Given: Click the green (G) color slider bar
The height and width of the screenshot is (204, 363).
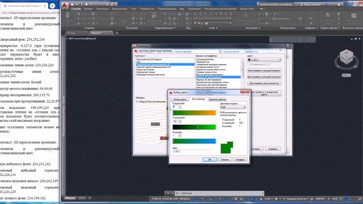Looking at the screenshot, I should [194, 127].
